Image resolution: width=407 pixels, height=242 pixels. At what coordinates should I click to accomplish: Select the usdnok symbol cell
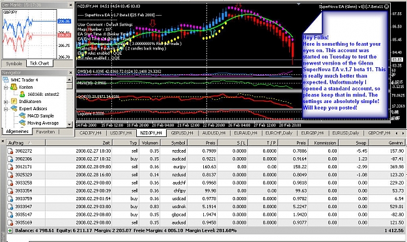tap(174, 207)
